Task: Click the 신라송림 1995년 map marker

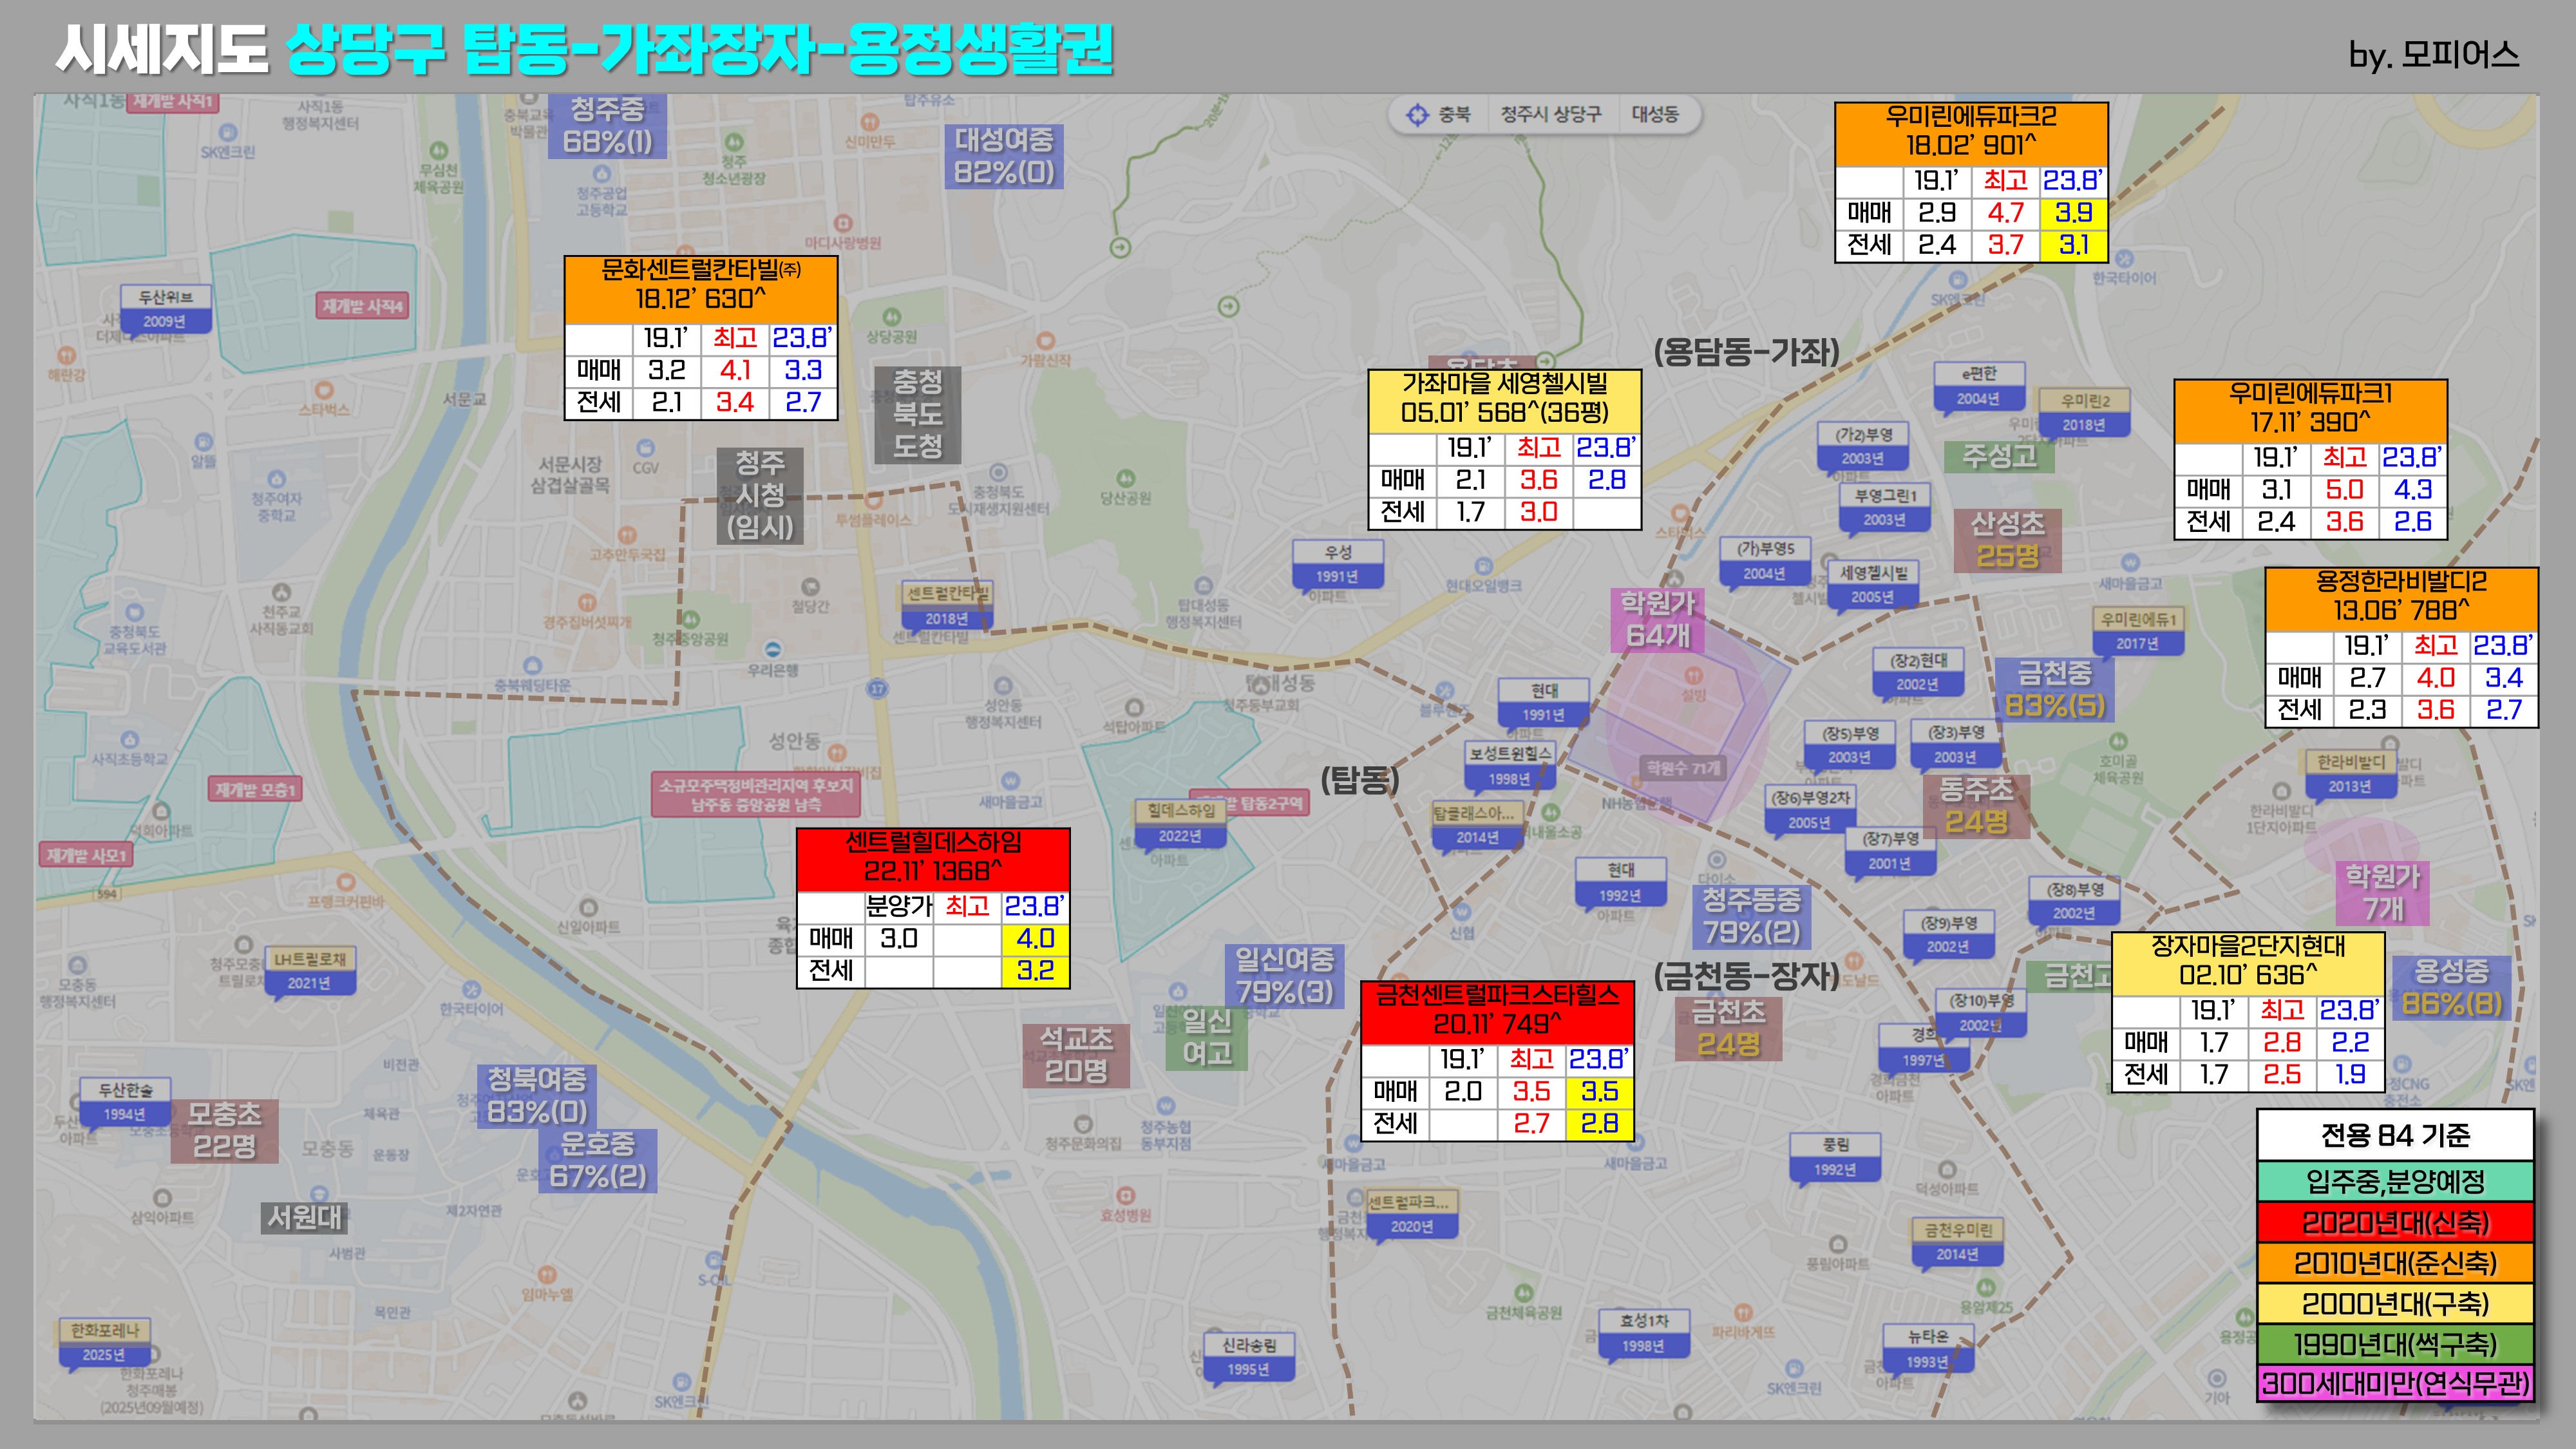Action: [x=1249, y=1357]
